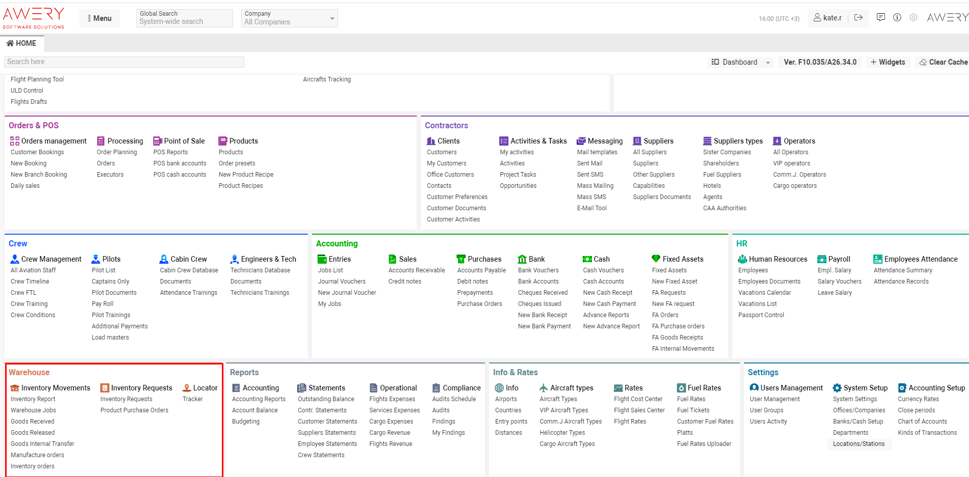
Task: Open the Goods Internal Transfer link
Action: 42,444
